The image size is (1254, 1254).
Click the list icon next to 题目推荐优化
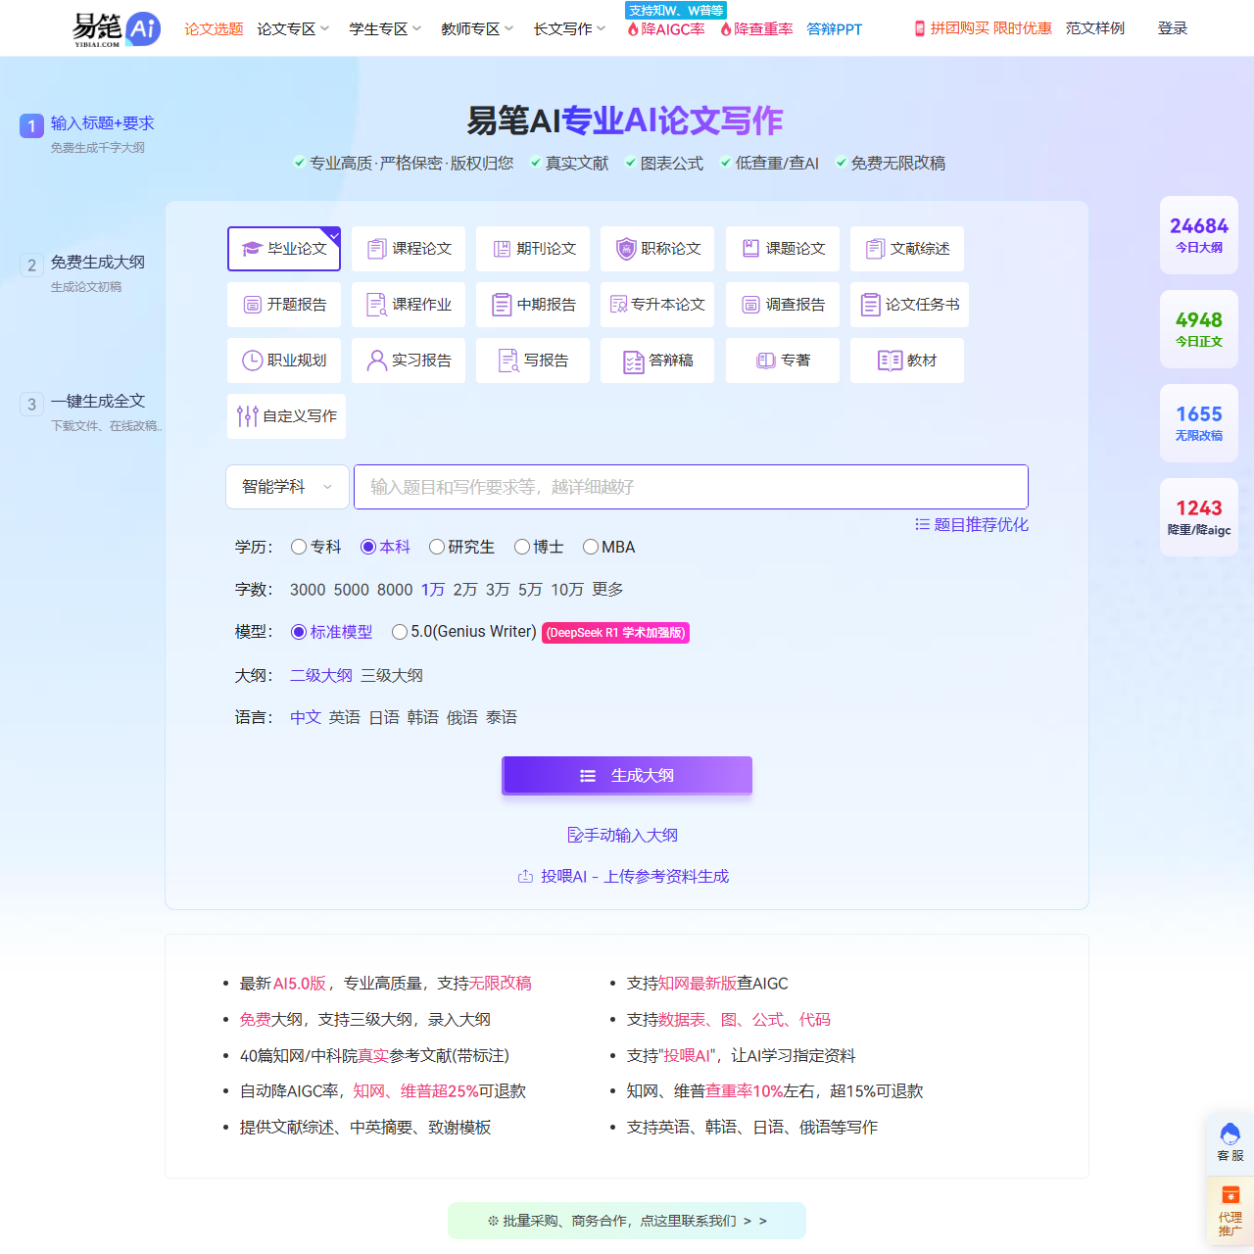tap(922, 524)
